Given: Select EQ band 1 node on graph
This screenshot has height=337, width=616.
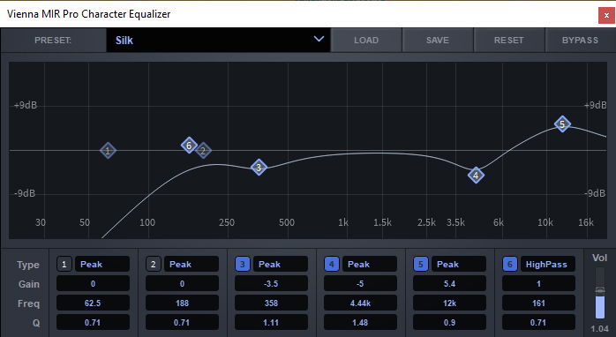Looking at the screenshot, I should tap(108, 151).
